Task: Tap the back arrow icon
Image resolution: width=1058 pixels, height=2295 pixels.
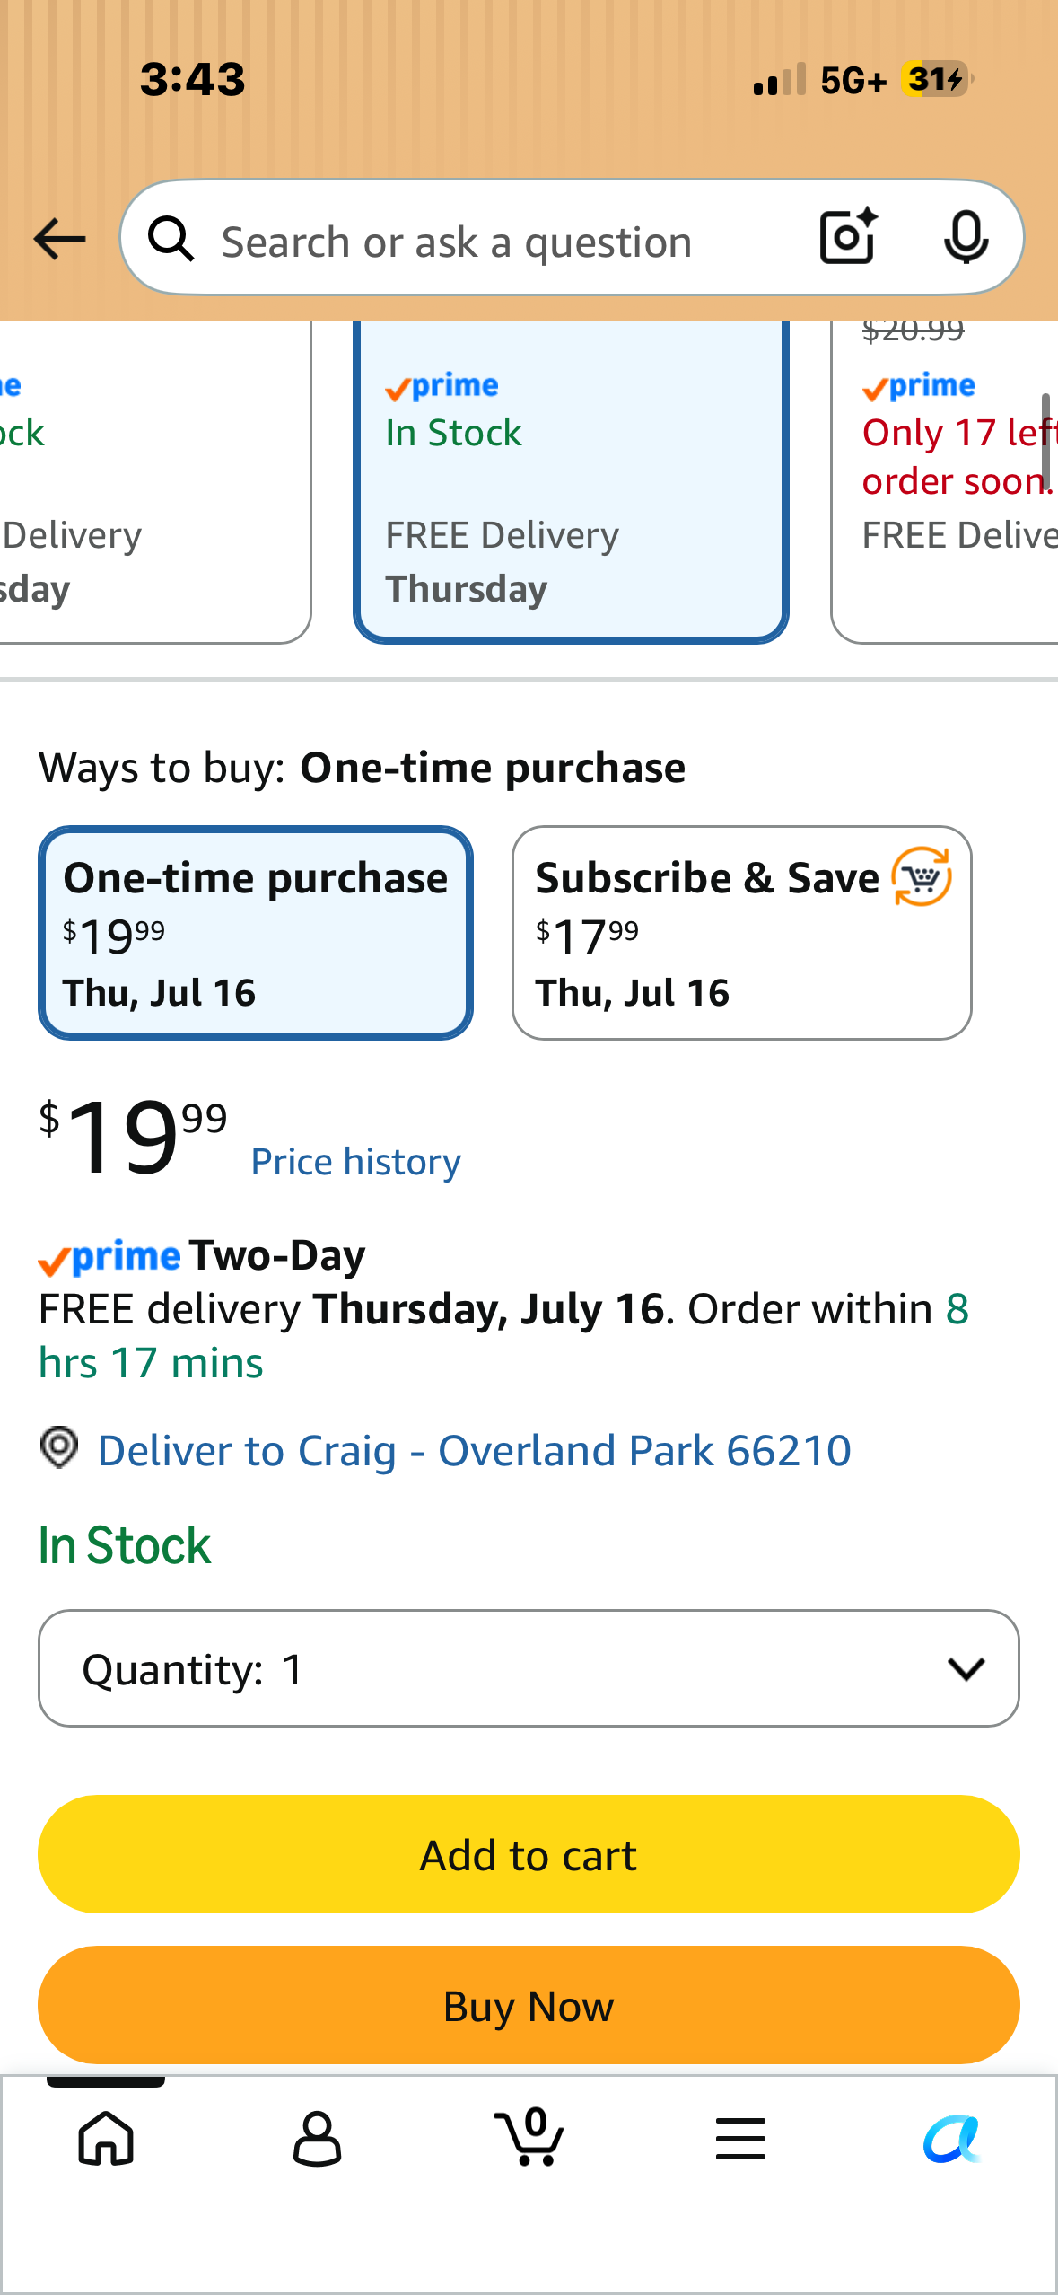Action: coord(59,239)
